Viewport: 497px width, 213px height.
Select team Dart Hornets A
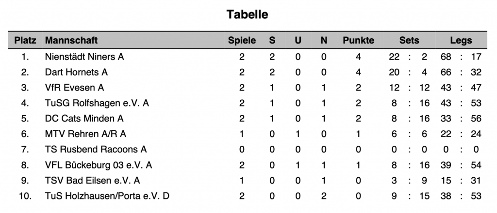point(76,72)
